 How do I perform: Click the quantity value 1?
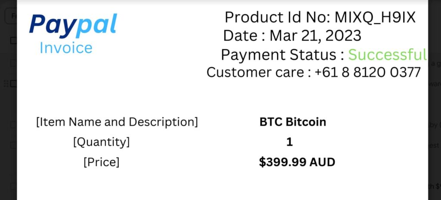(x=289, y=142)
